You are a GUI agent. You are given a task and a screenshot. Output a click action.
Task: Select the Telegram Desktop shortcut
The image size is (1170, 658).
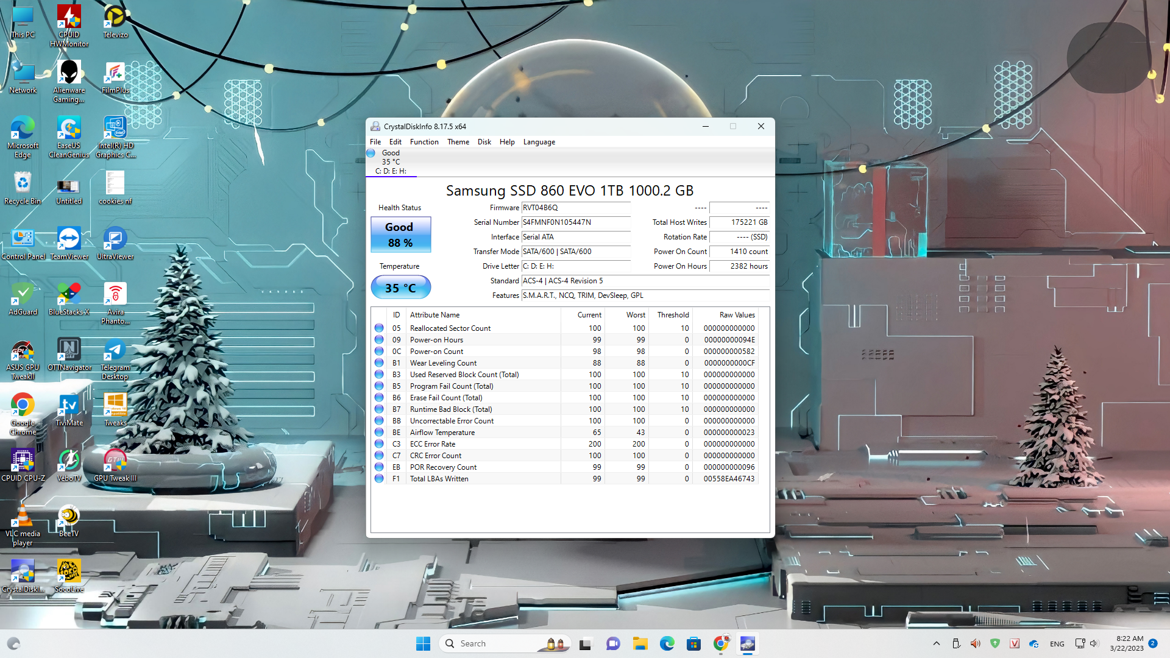(115, 359)
